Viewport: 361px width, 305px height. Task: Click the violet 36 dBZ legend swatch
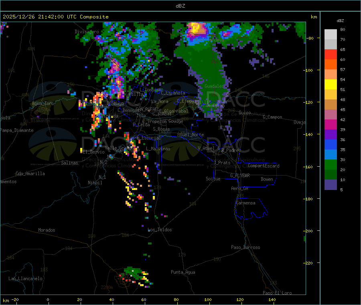click(331, 135)
